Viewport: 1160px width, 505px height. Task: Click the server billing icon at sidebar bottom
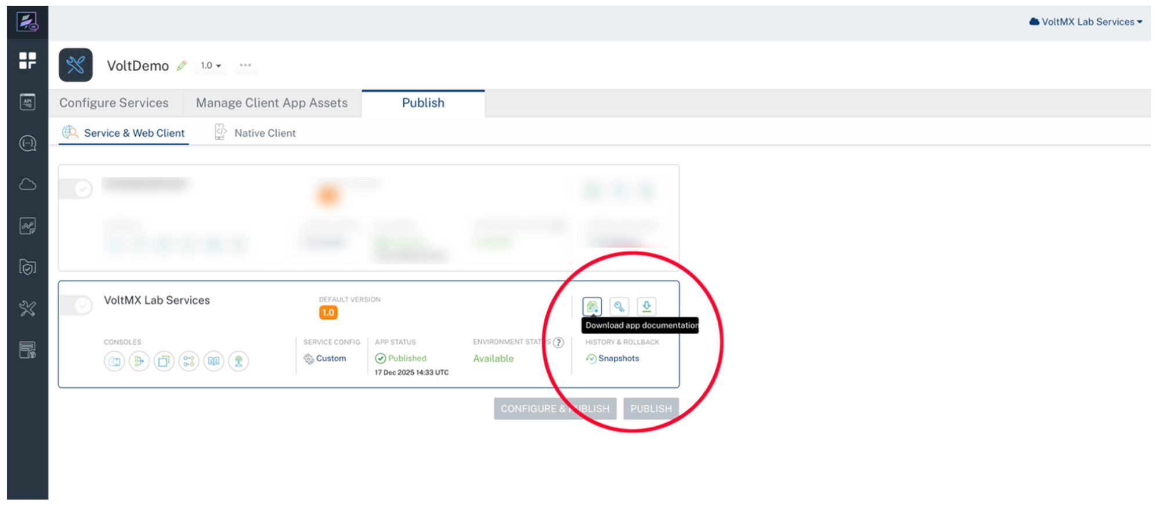[27, 350]
